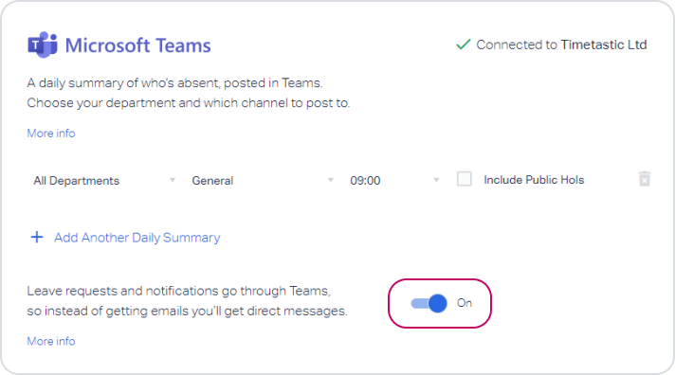
Task: Click the Microsoft Teams heading text
Action: click(x=137, y=45)
